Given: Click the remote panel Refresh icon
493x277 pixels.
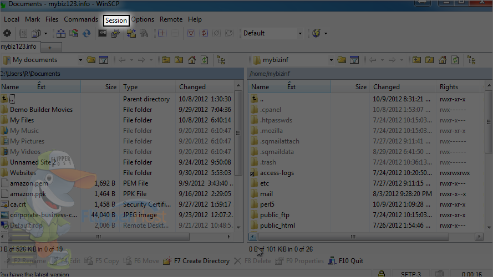Looking at the screenshot, I should point(455,60).
